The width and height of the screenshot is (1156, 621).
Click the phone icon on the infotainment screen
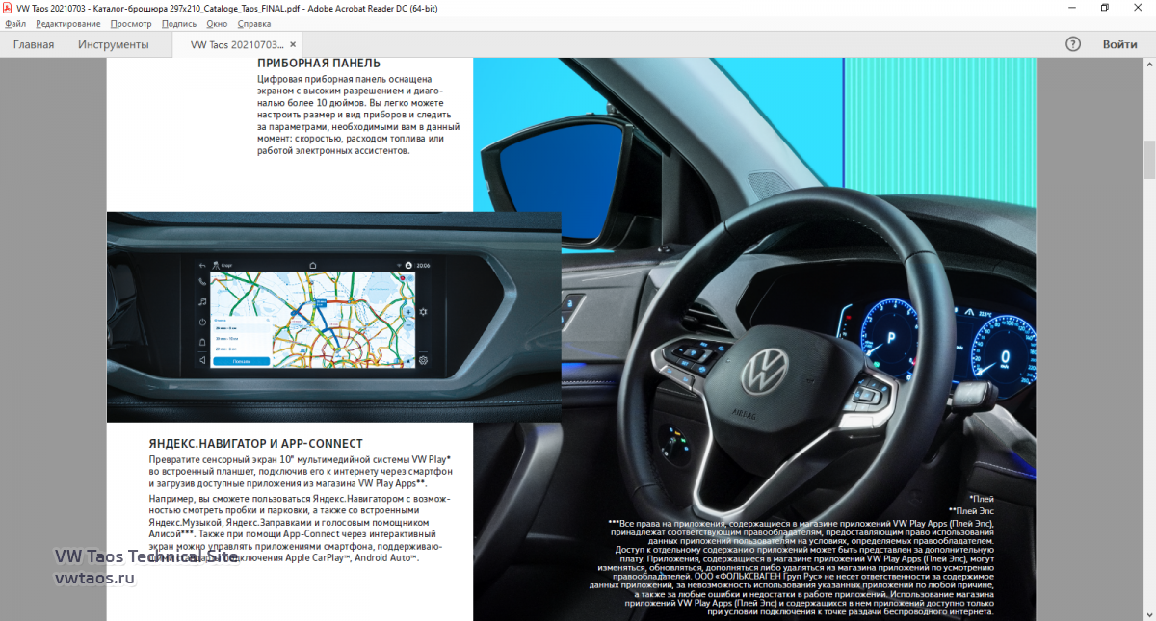tap(202, 282)
